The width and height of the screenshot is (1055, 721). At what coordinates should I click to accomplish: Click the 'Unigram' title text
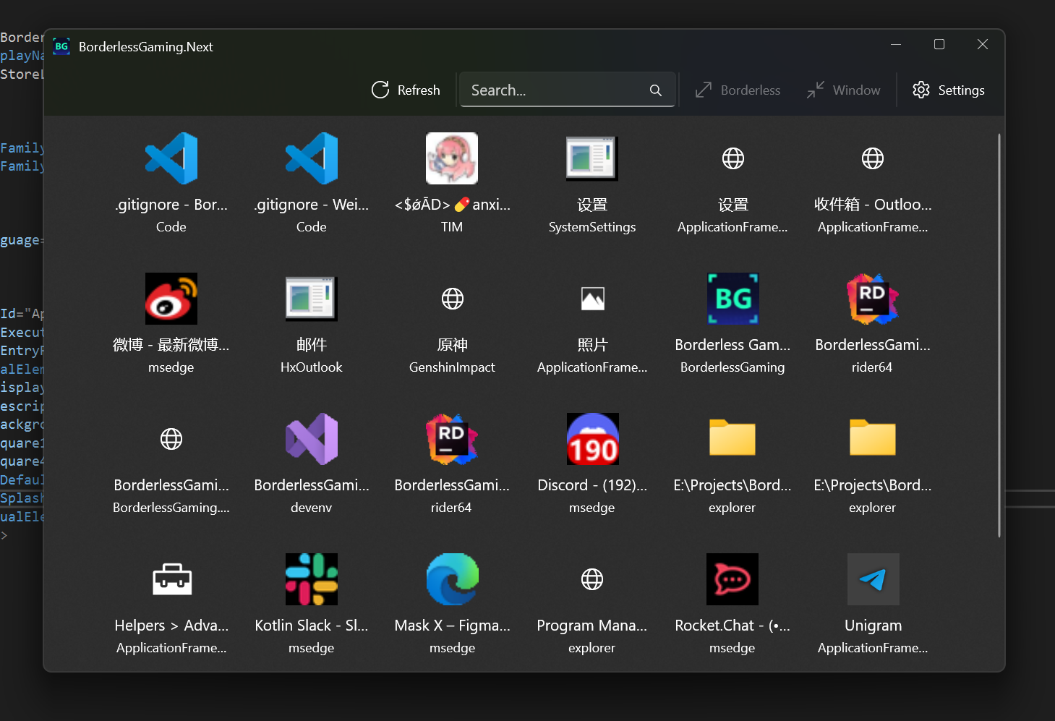click(x=873, y=626)
